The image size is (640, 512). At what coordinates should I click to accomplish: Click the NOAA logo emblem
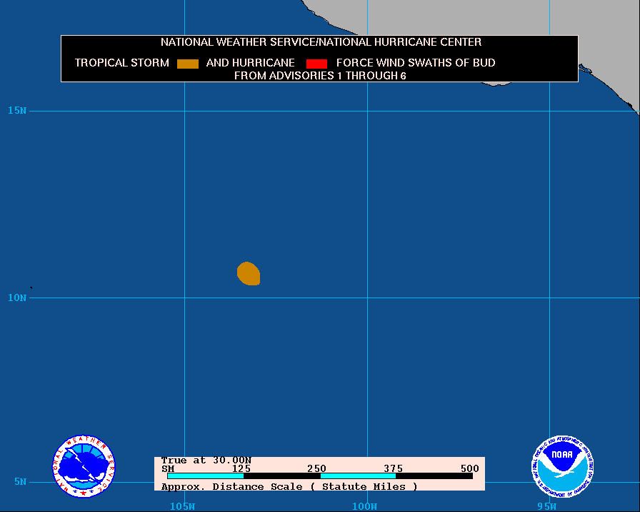[x=562, y=466]
